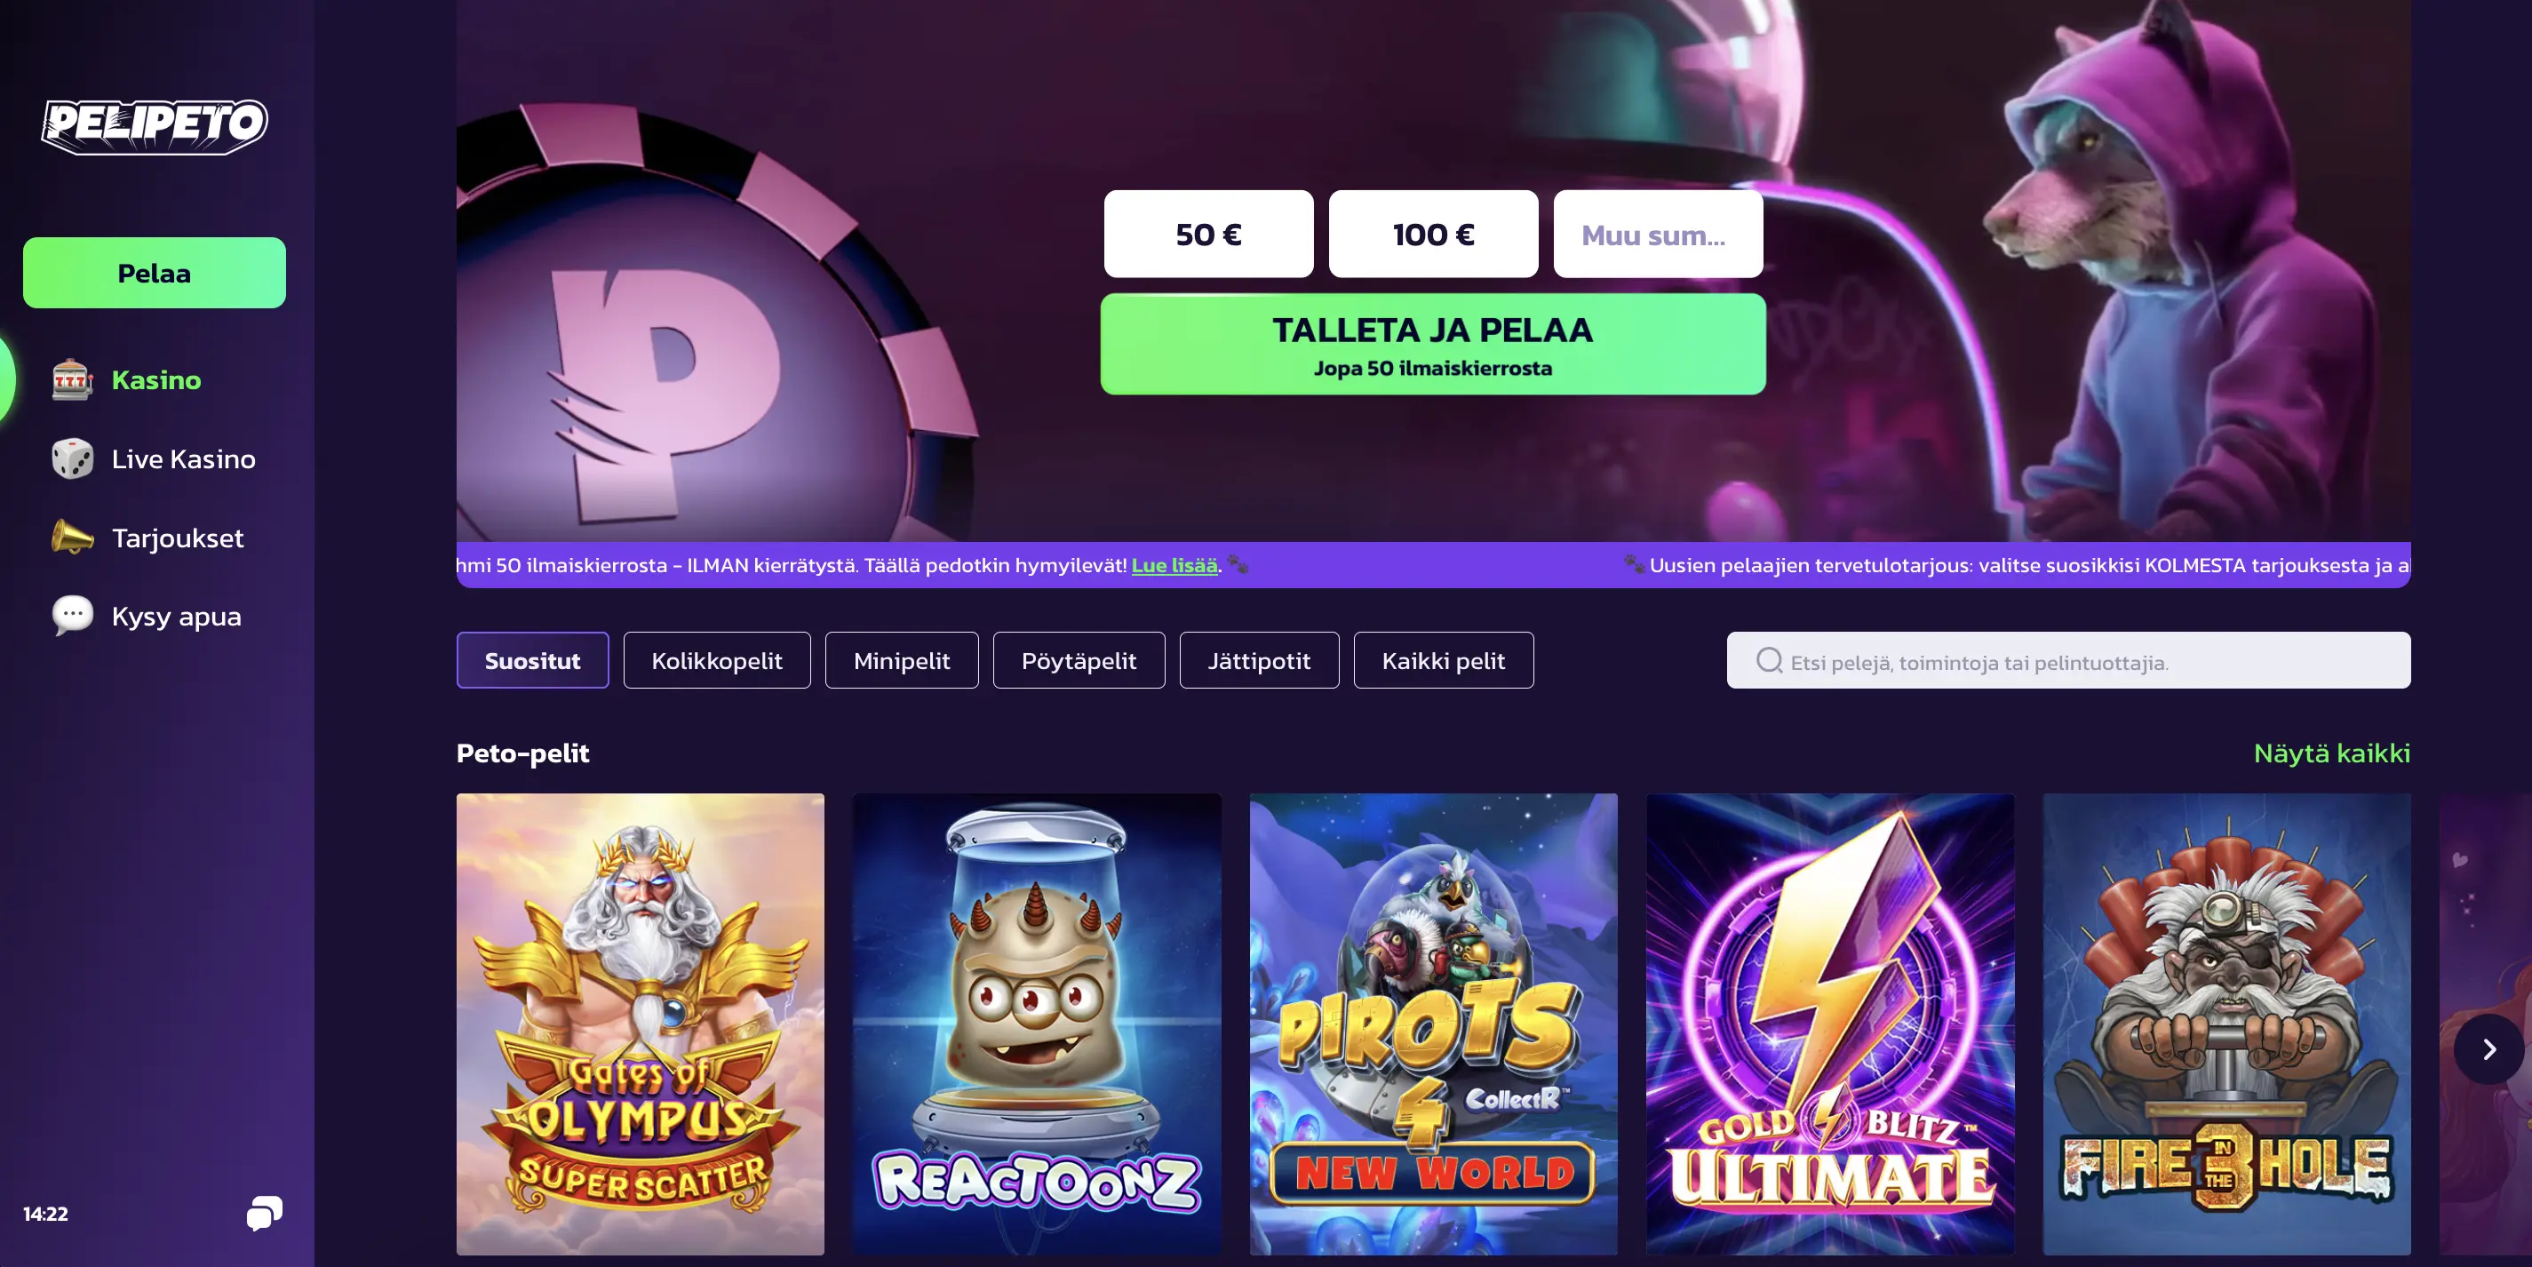The width and height of the screenshot is (2532, 1267).
Task: Open the Tarjoukset megaphone icon
Action: 73,538
